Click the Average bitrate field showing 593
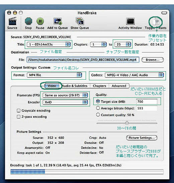The image size is (174, 183). pyautogui.click(x=147, y=108)
